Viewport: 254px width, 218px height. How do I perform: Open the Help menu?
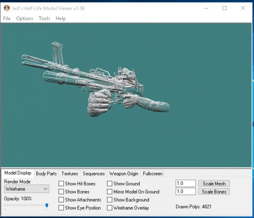point(61,19)
